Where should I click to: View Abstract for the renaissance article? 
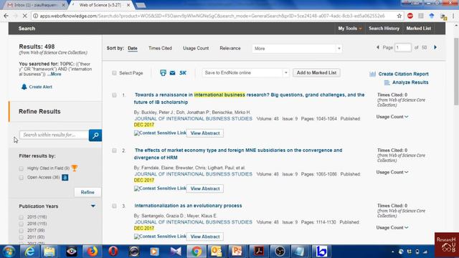click(x=205, y=133)
